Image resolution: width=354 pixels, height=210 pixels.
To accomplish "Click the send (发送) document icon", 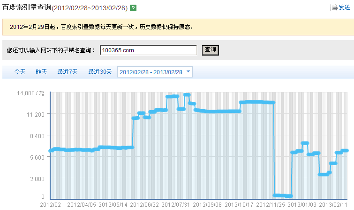I will coord(334,7).
